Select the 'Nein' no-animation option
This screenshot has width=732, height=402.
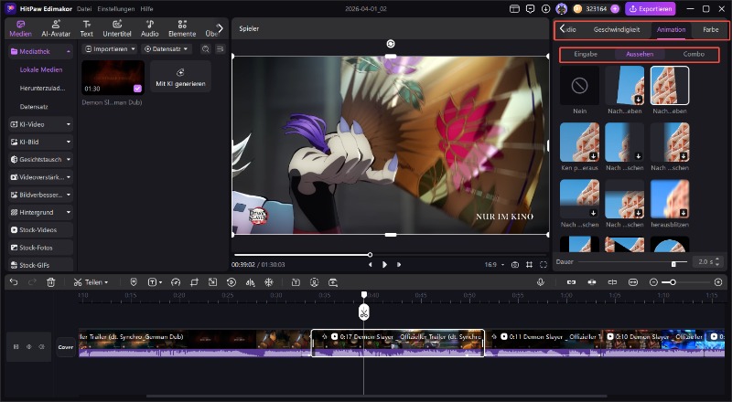(x=579, y=85)
